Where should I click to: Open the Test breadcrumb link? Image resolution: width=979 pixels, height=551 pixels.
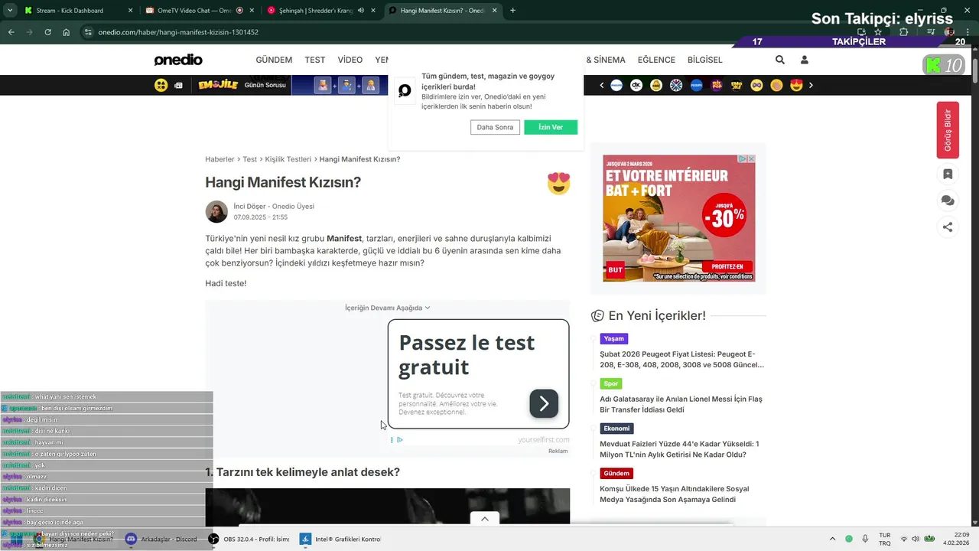[x=249, y=159]
